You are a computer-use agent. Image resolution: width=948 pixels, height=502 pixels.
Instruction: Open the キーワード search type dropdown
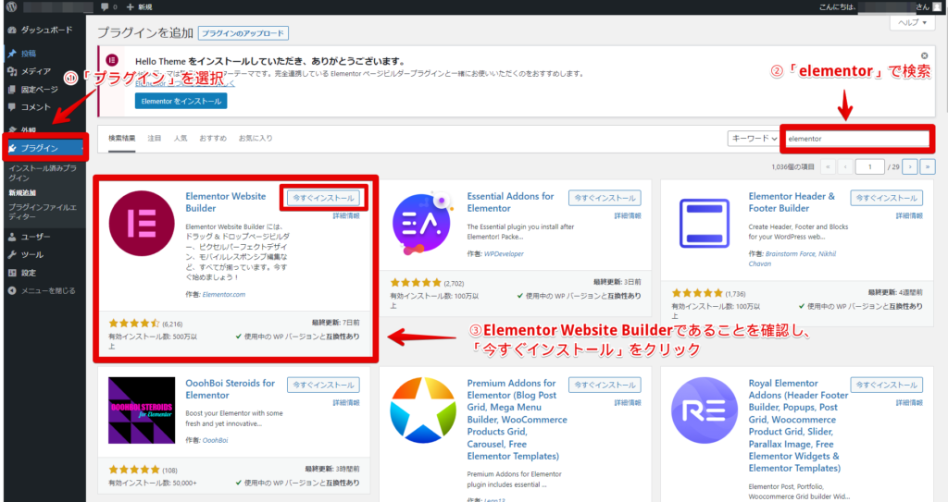[x=753, y=139]
